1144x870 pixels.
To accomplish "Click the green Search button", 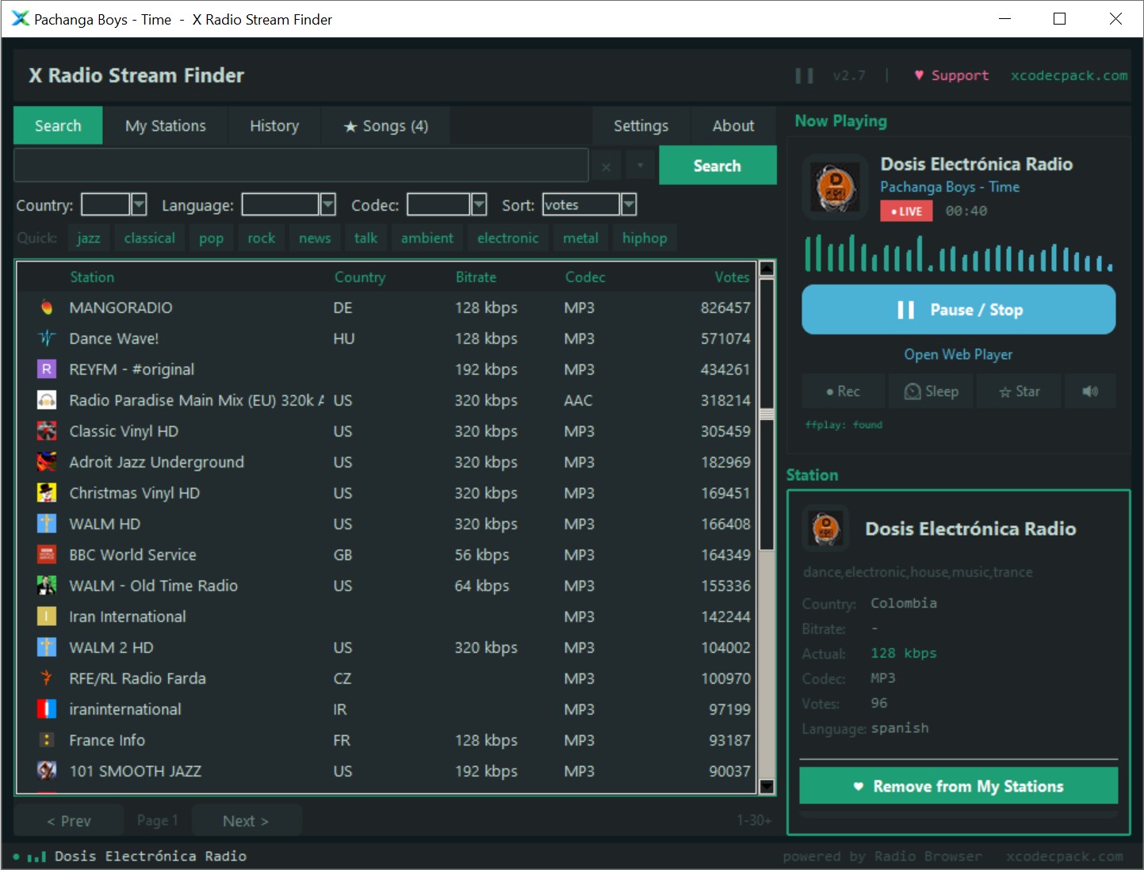I will [x=717, y=166].
